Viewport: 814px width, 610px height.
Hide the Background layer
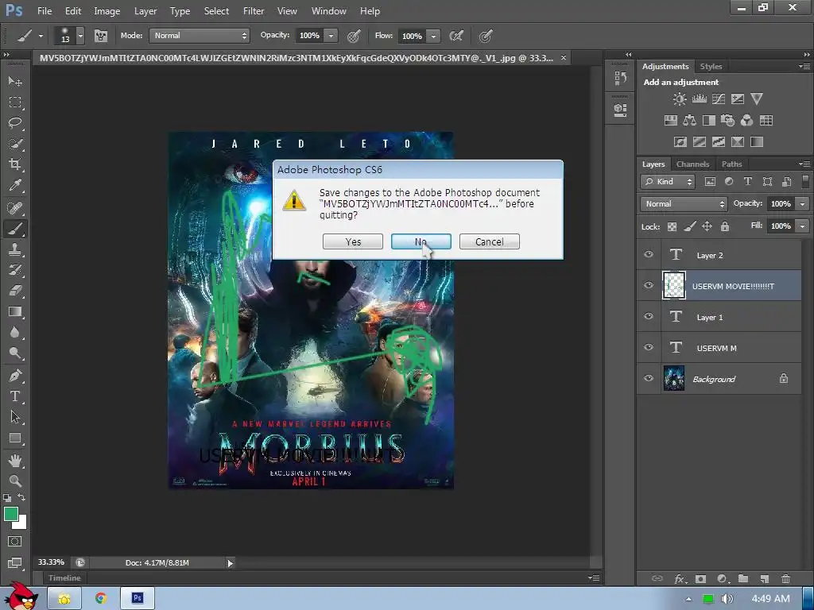[649, 378]
